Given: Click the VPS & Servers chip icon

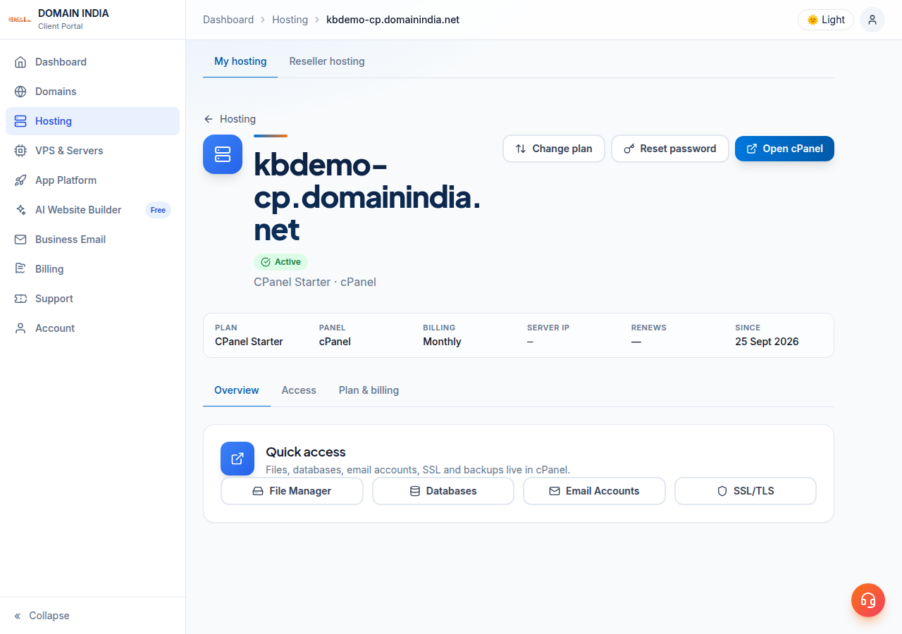Looking at the screenshot, I should click(x=20, y=151).
